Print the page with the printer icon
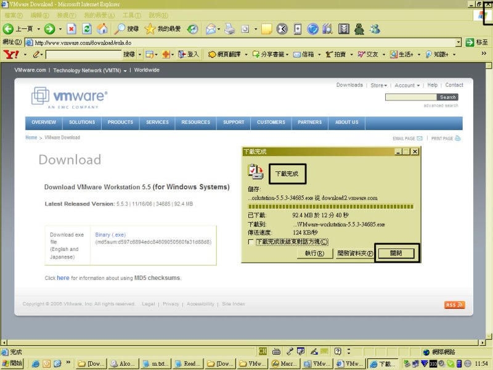 (x=230, y=29)
